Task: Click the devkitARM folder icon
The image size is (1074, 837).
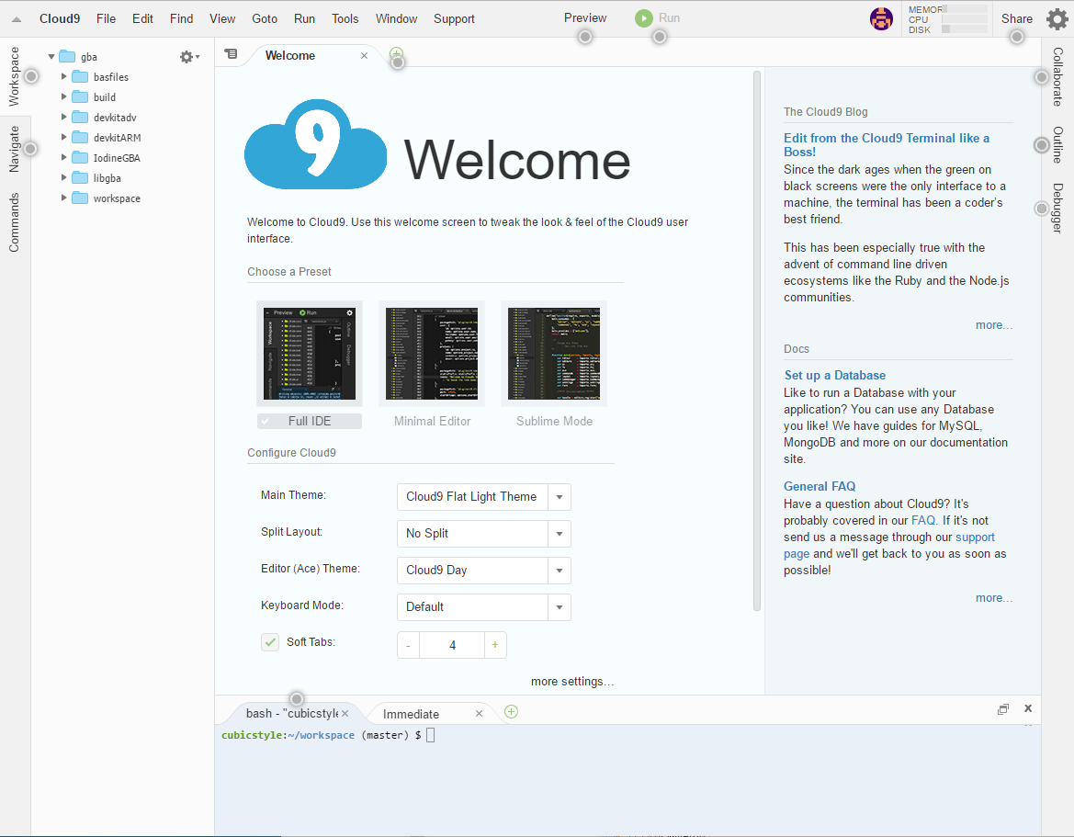Action: 80,137
